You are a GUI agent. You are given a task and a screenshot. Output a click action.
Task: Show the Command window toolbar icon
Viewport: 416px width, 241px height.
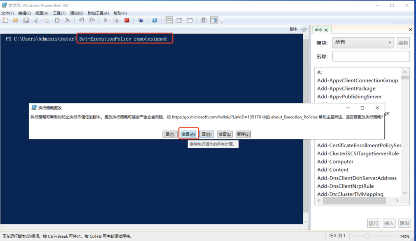pyautogui.click(x=204, y=20)
